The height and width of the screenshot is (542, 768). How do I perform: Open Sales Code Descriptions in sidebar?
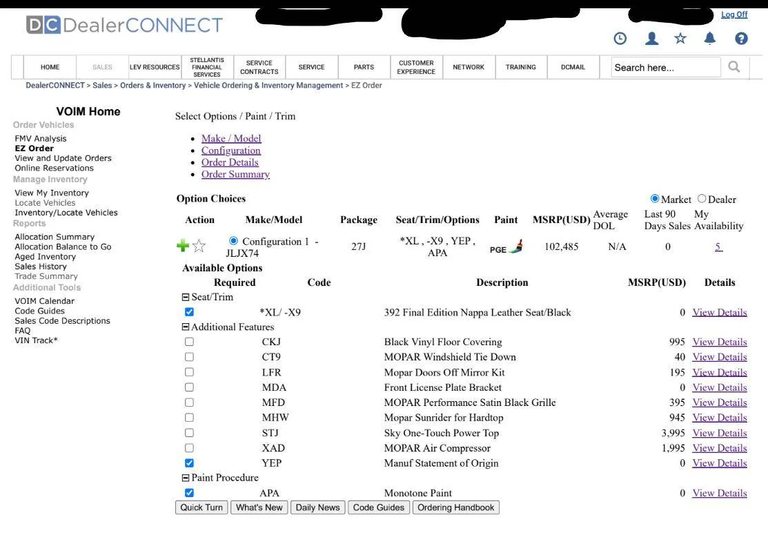62,320
